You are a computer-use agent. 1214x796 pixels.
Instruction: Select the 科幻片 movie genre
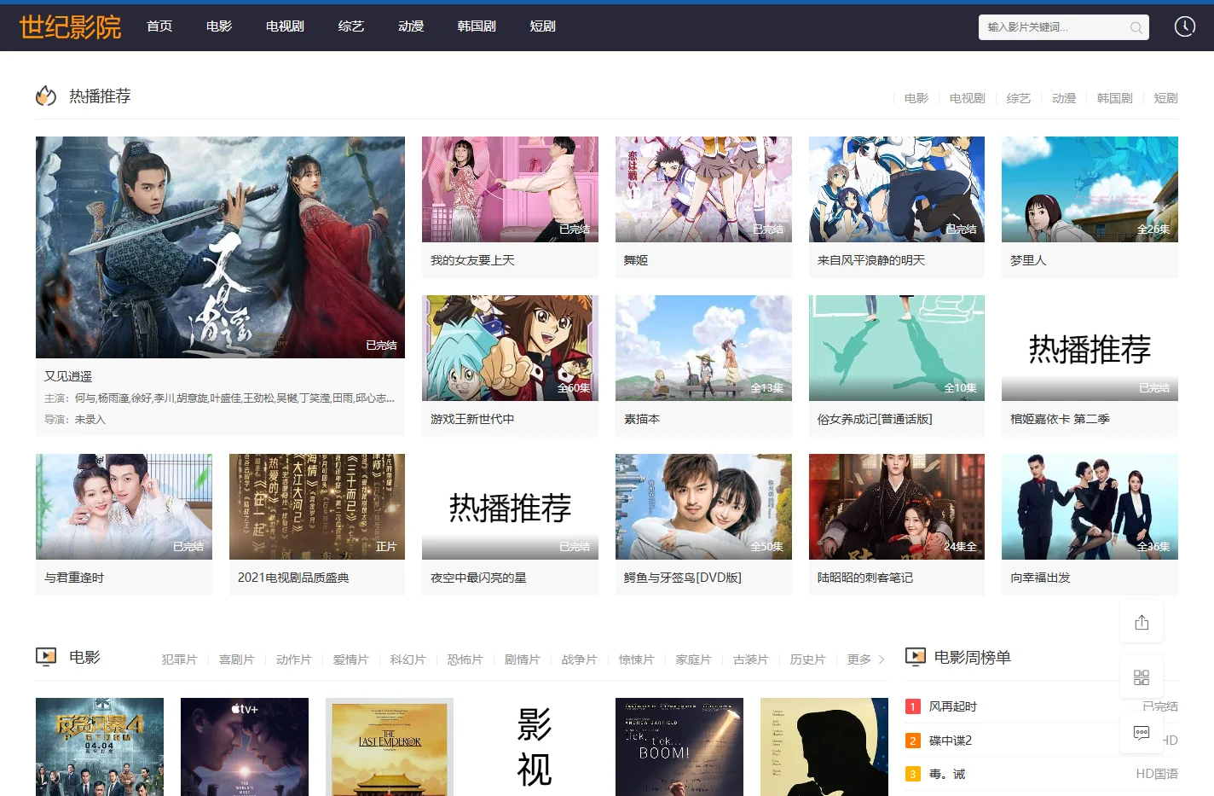(408, 659)
